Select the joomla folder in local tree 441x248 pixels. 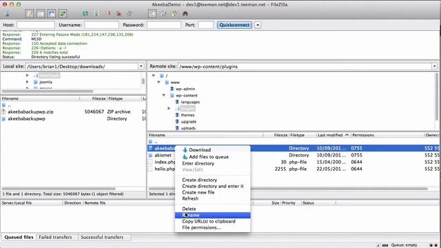click(x=45, y=82)
